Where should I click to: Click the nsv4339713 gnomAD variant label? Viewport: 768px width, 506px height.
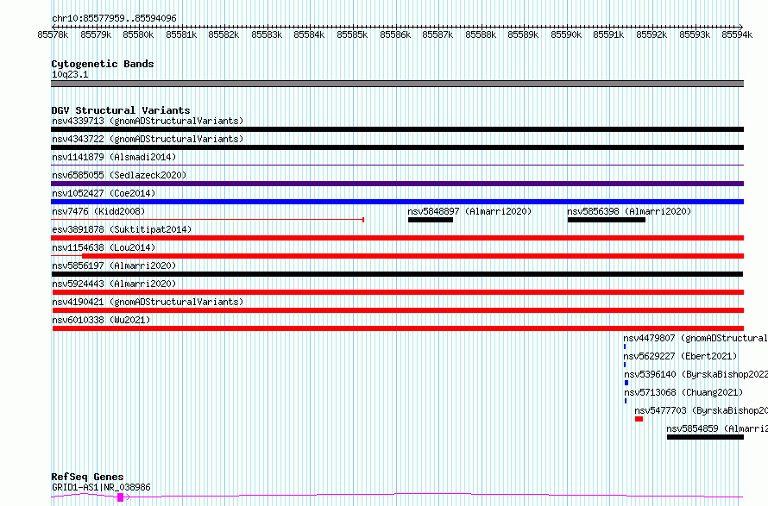[148, 121]
